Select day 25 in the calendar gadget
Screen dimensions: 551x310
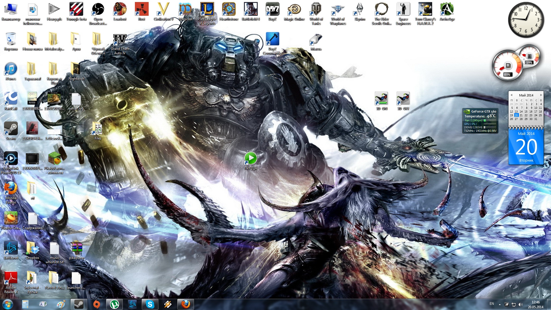point(540,115)
